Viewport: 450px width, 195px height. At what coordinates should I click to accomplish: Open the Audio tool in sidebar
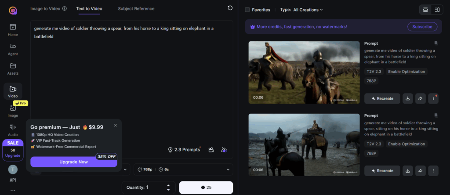click(13, 130)
